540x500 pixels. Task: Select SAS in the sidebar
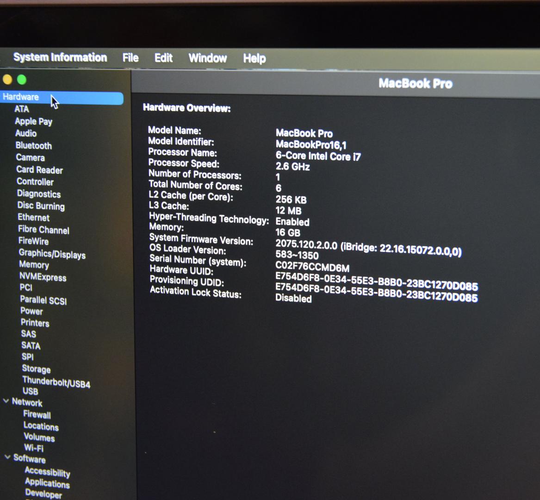tap(29, 333)
